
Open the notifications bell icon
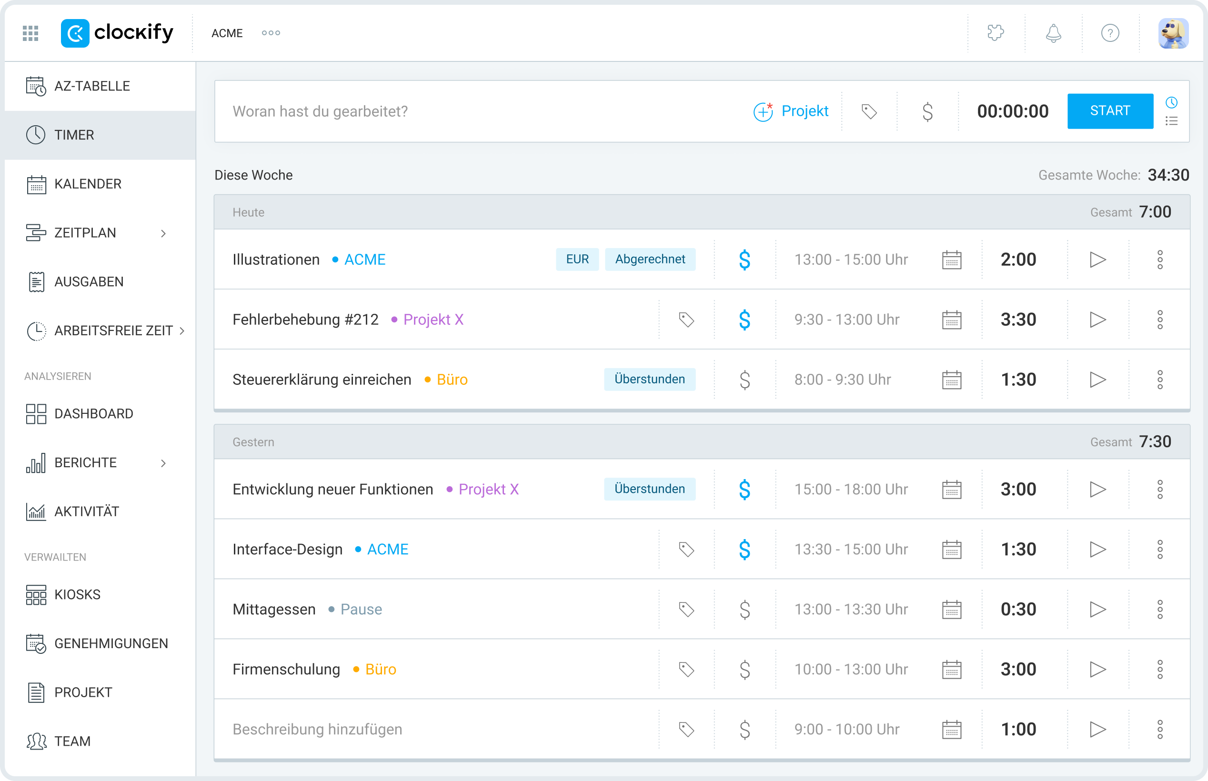[x=1053, y=32]
